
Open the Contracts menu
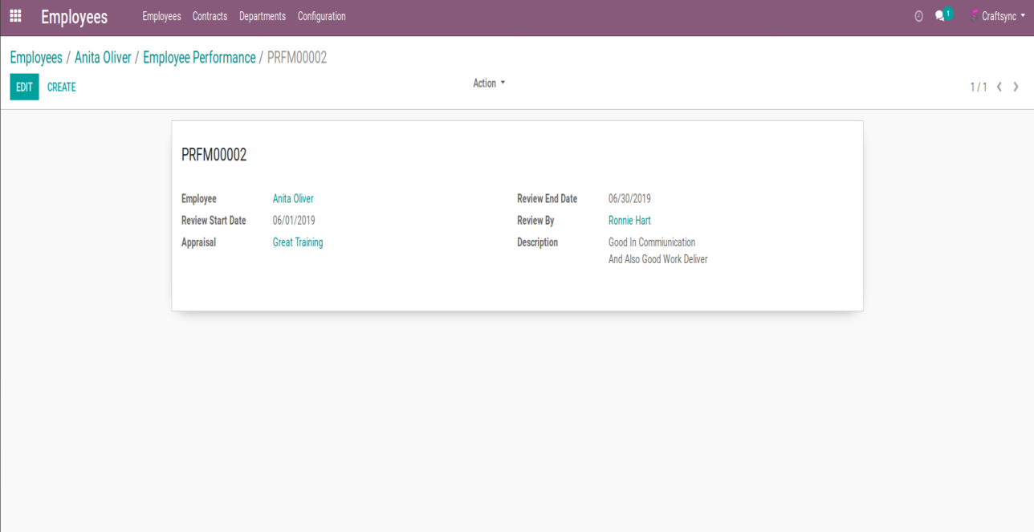[x=210, y=16]
